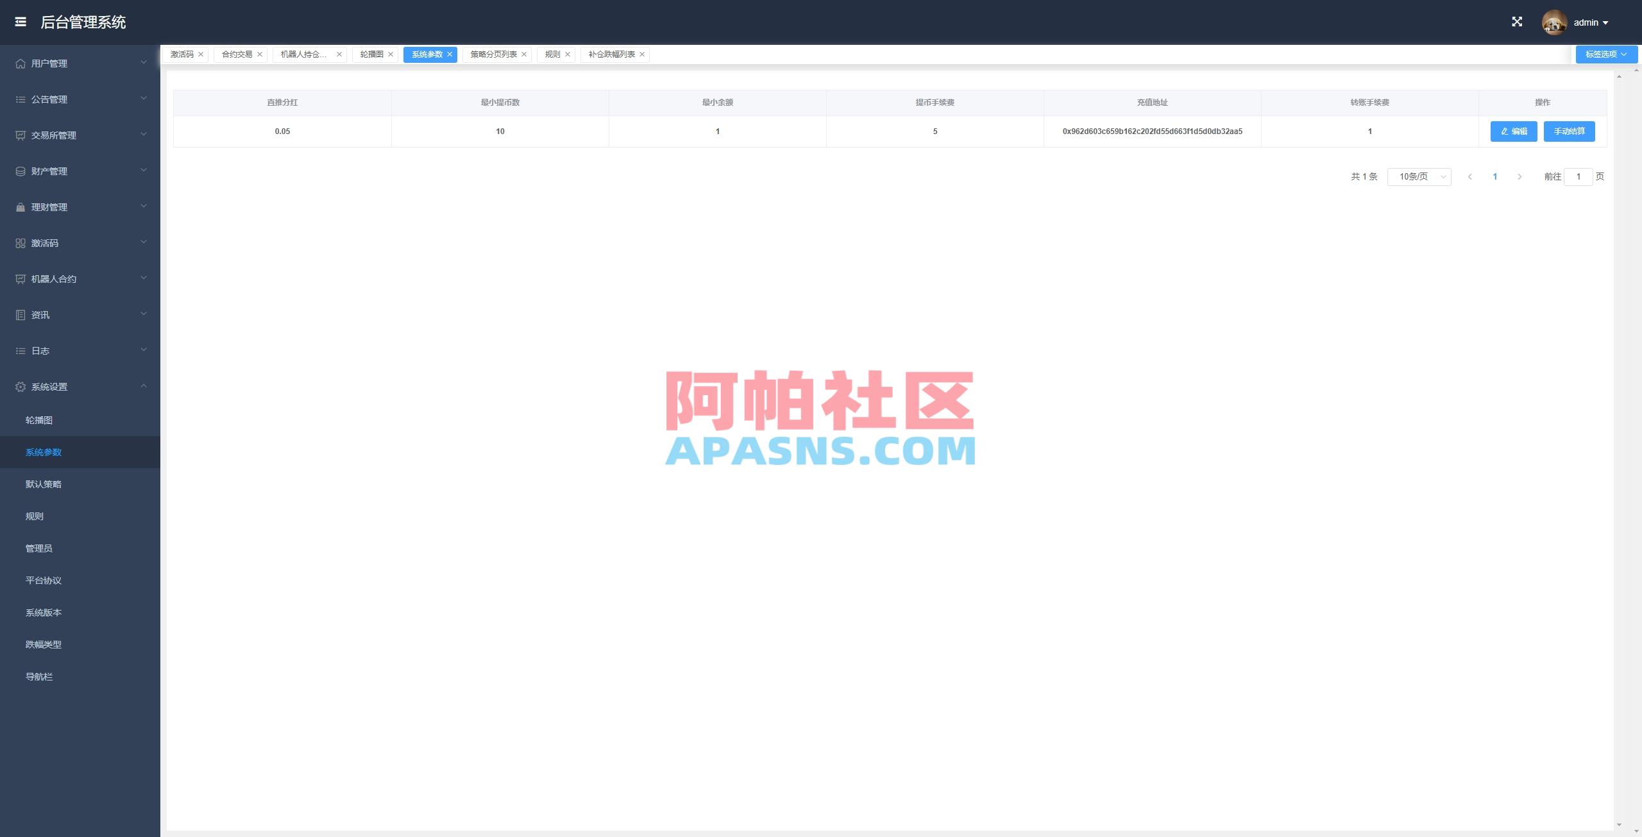1642x837 pixels.
Task: Open the sidebar collapse hamburger icon
Action: (x=21, y=21)
